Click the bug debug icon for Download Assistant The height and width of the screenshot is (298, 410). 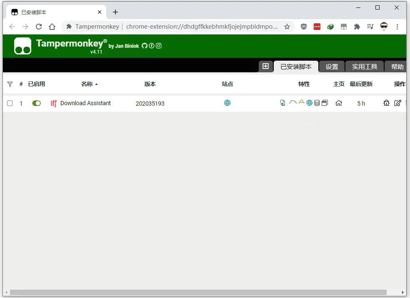point(386,103)
